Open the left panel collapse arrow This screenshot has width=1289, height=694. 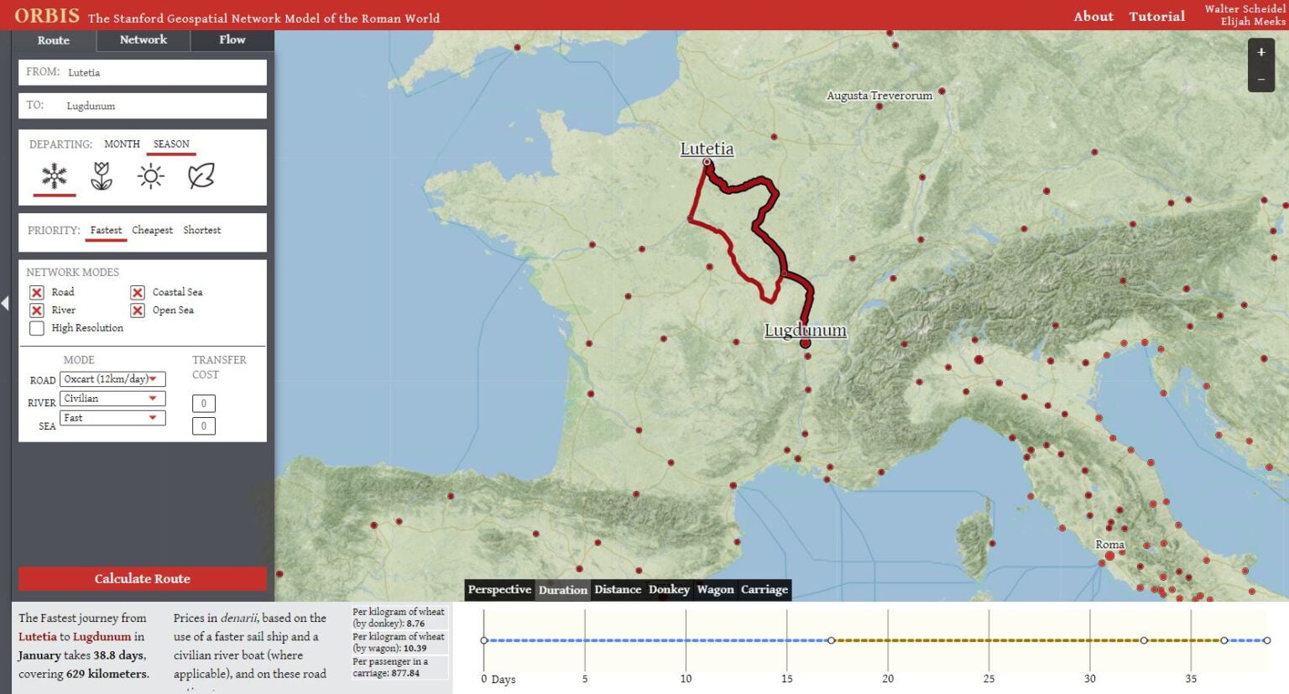pyautogui.click(x=4, y=303)
